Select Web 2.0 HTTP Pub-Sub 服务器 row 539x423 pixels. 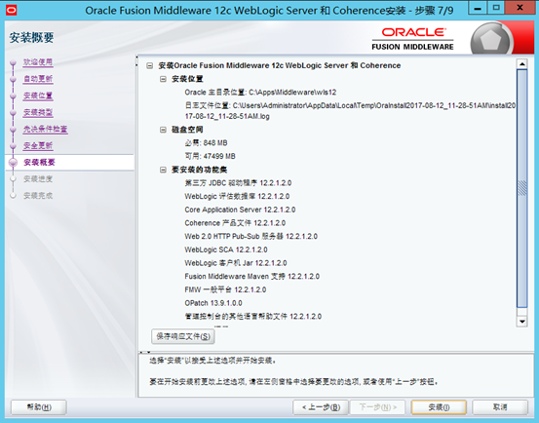click(x=250, y=237)
